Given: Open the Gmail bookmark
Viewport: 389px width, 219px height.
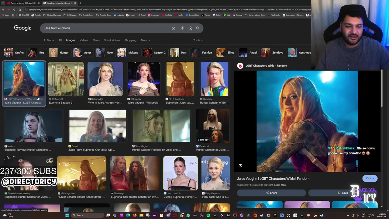Looking at the screenshot, I should click(x=141, y=15).
